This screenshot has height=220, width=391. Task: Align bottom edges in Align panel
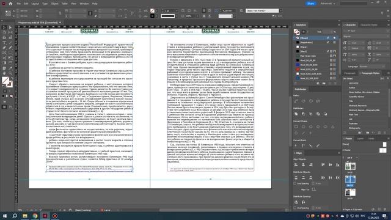[x=338, y=165]
